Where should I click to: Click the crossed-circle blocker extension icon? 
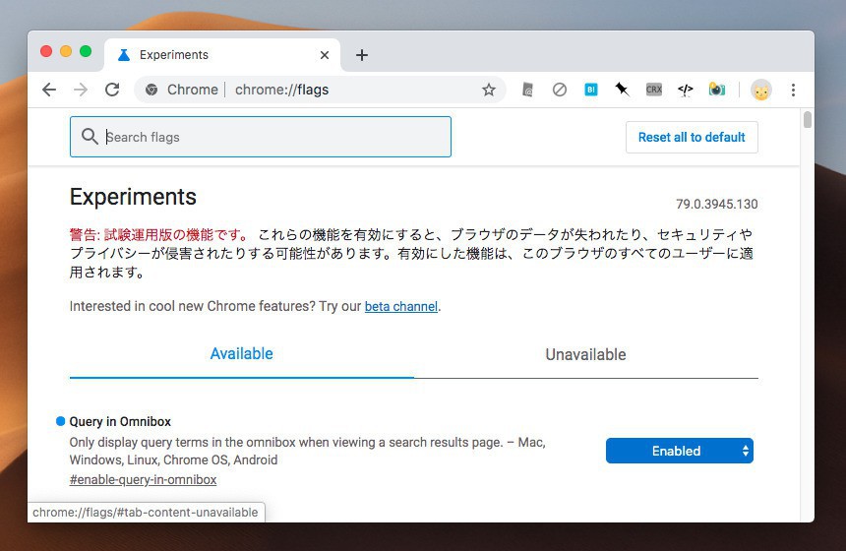(560, 90)
